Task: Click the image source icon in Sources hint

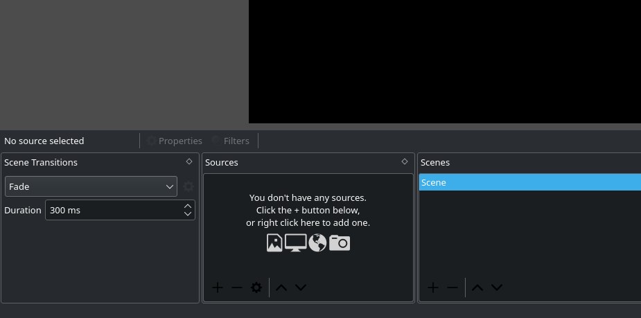Action: 274,242
